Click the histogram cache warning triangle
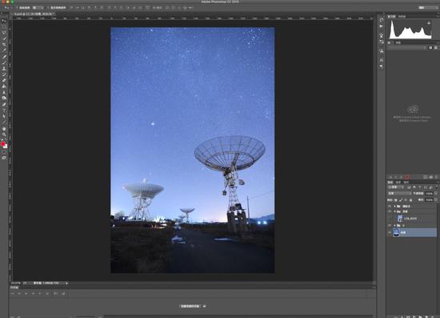The width and height of the screenshot is (440, 318). pos(429,22)
